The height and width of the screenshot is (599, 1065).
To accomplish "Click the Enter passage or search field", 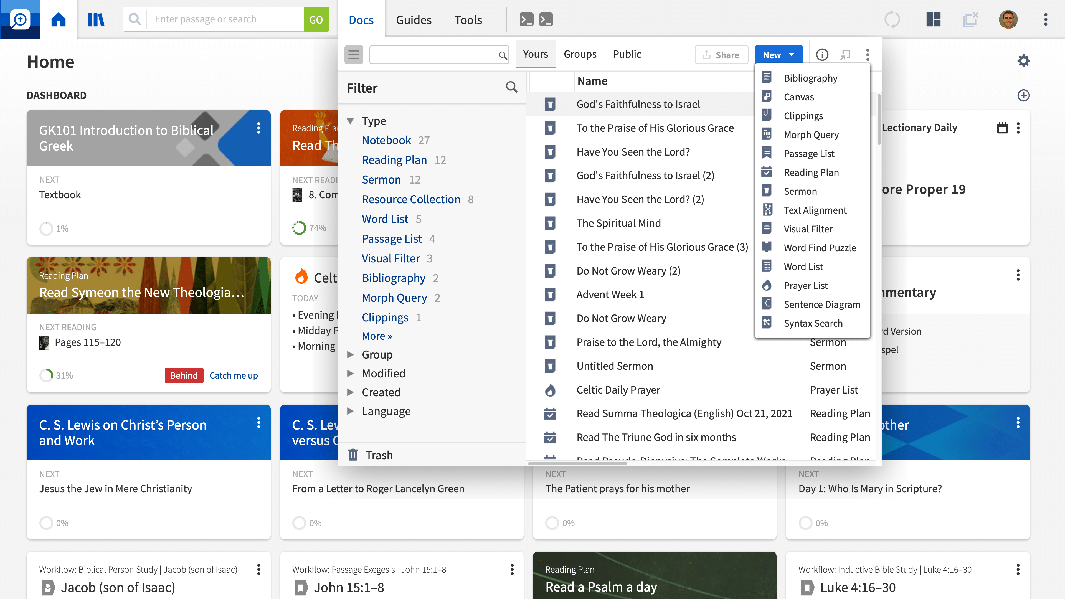I will tap(225, 19).
